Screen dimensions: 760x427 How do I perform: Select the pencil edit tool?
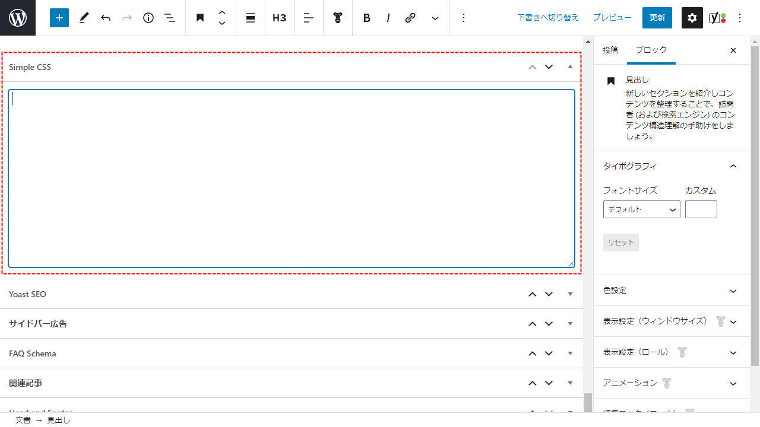pos(84,18)
